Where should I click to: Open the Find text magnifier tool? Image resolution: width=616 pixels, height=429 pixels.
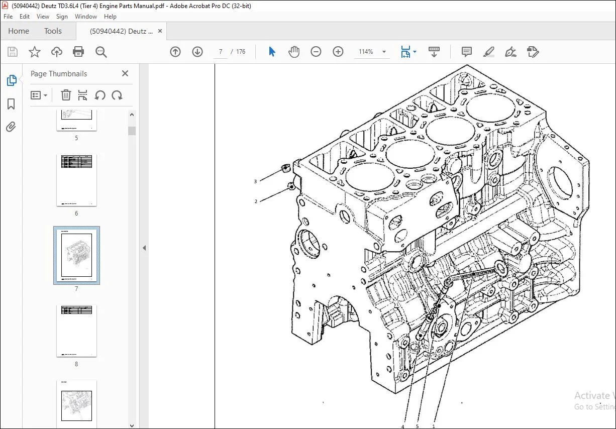(101, 52)
